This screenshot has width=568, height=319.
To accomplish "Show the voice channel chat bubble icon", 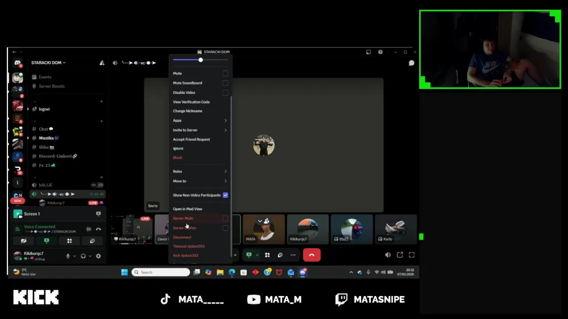I will pyautogui.click(x=411, y=63).
